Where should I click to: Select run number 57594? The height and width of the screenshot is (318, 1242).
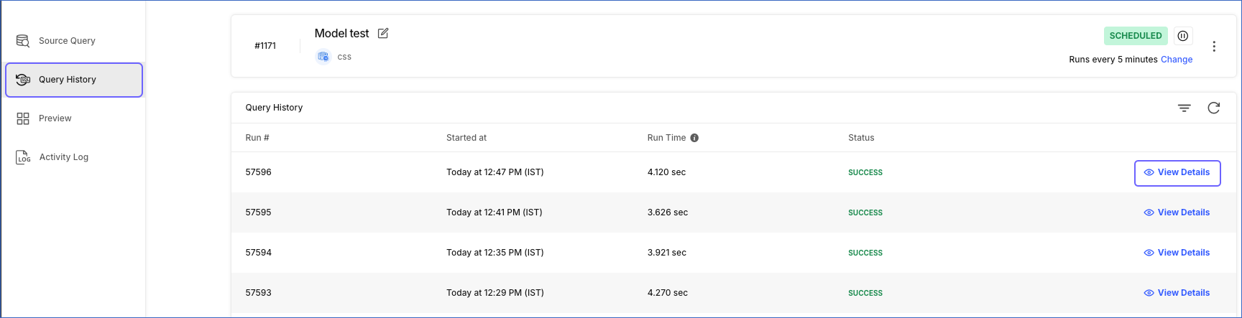tap(259, 253)
